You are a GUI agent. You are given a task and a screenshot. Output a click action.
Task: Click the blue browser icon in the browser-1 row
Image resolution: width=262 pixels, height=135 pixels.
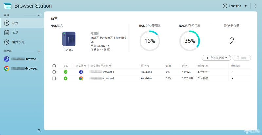tap(81, 72)
